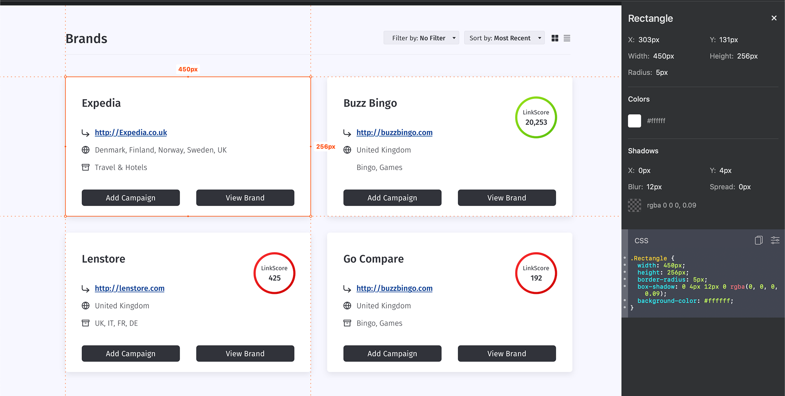Click link arrow icon in Go Compare card
The width and height of the screenshot is (785, 396).
(x=347, y=289)
